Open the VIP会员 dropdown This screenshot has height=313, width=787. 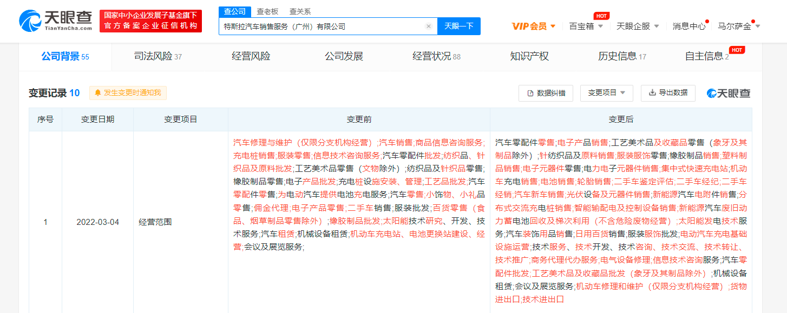click(534, 26)
